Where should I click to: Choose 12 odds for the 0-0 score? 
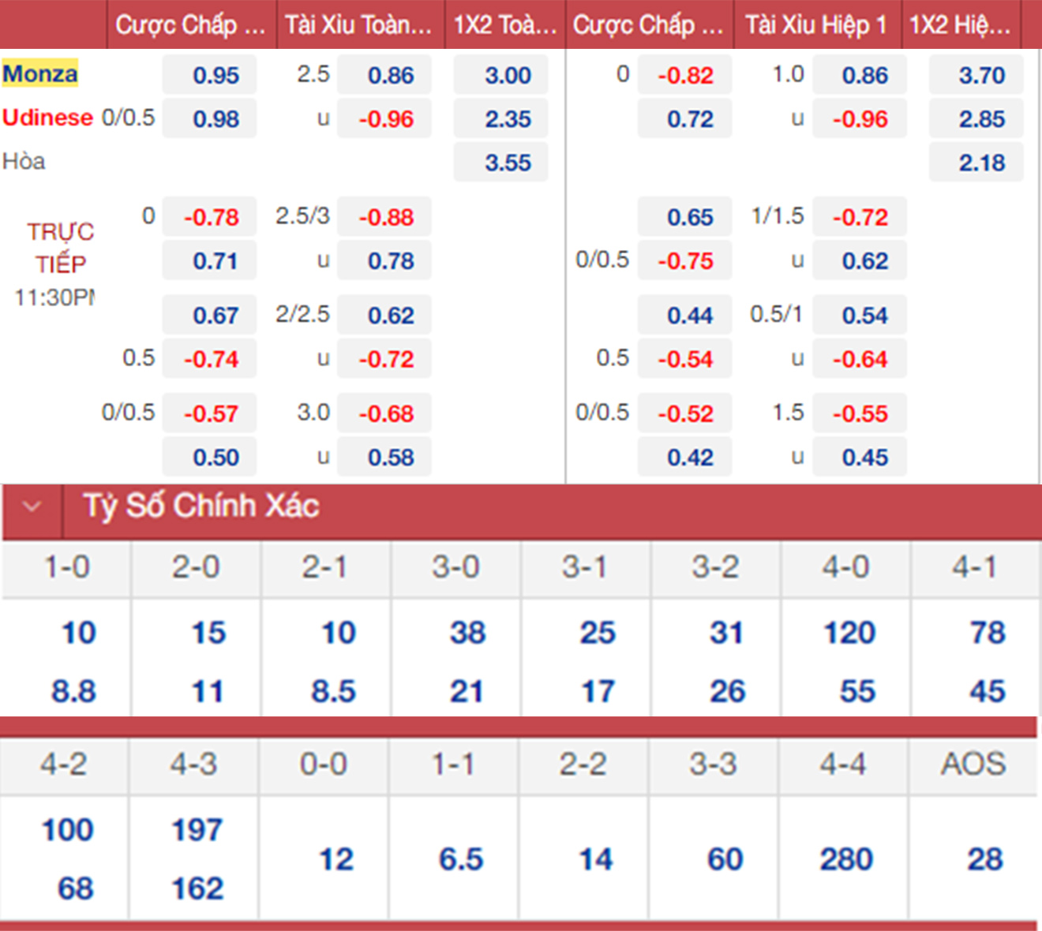coord(336,859)
